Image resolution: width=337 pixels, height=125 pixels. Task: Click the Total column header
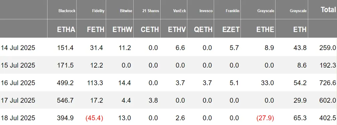(x=328, y=10)
